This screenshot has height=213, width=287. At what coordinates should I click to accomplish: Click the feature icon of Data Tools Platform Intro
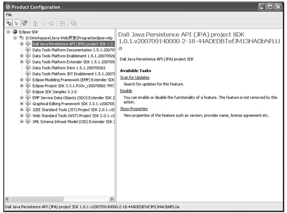click(x=28, y=68)
